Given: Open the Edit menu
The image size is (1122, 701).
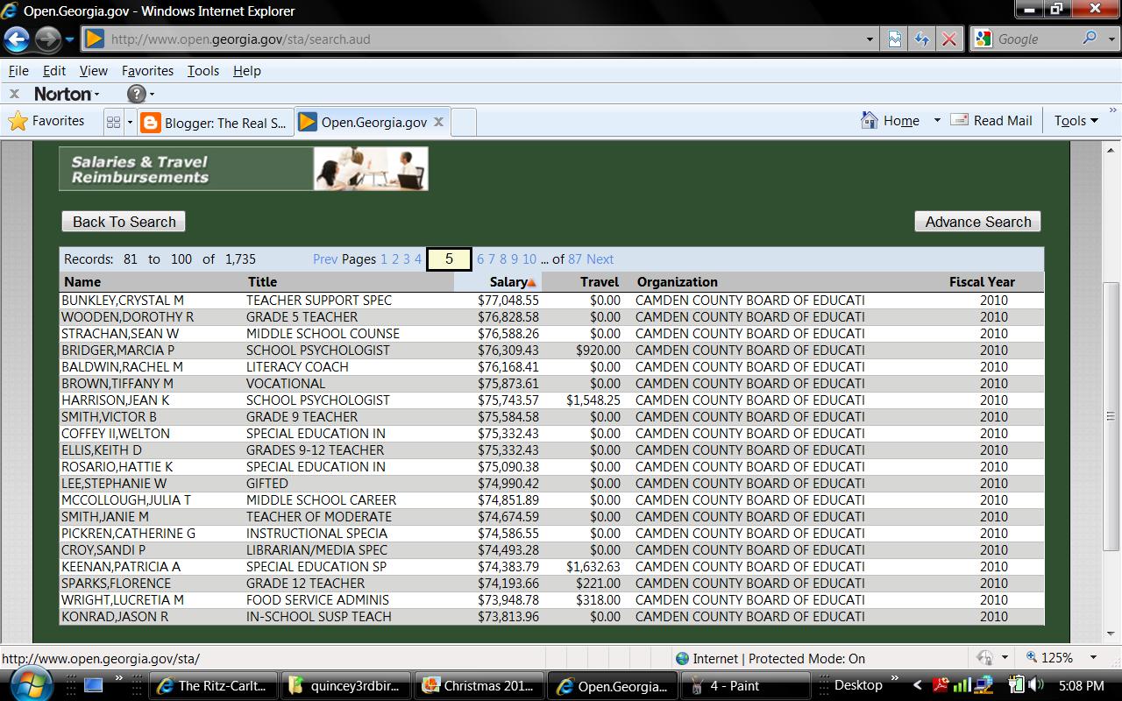Looking at the screenshot, I should (54, 71).
